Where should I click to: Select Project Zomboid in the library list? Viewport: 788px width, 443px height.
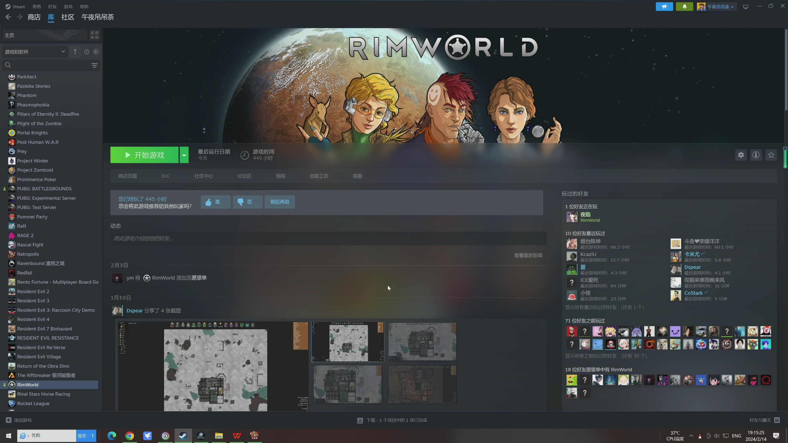(x=35, y=170)
